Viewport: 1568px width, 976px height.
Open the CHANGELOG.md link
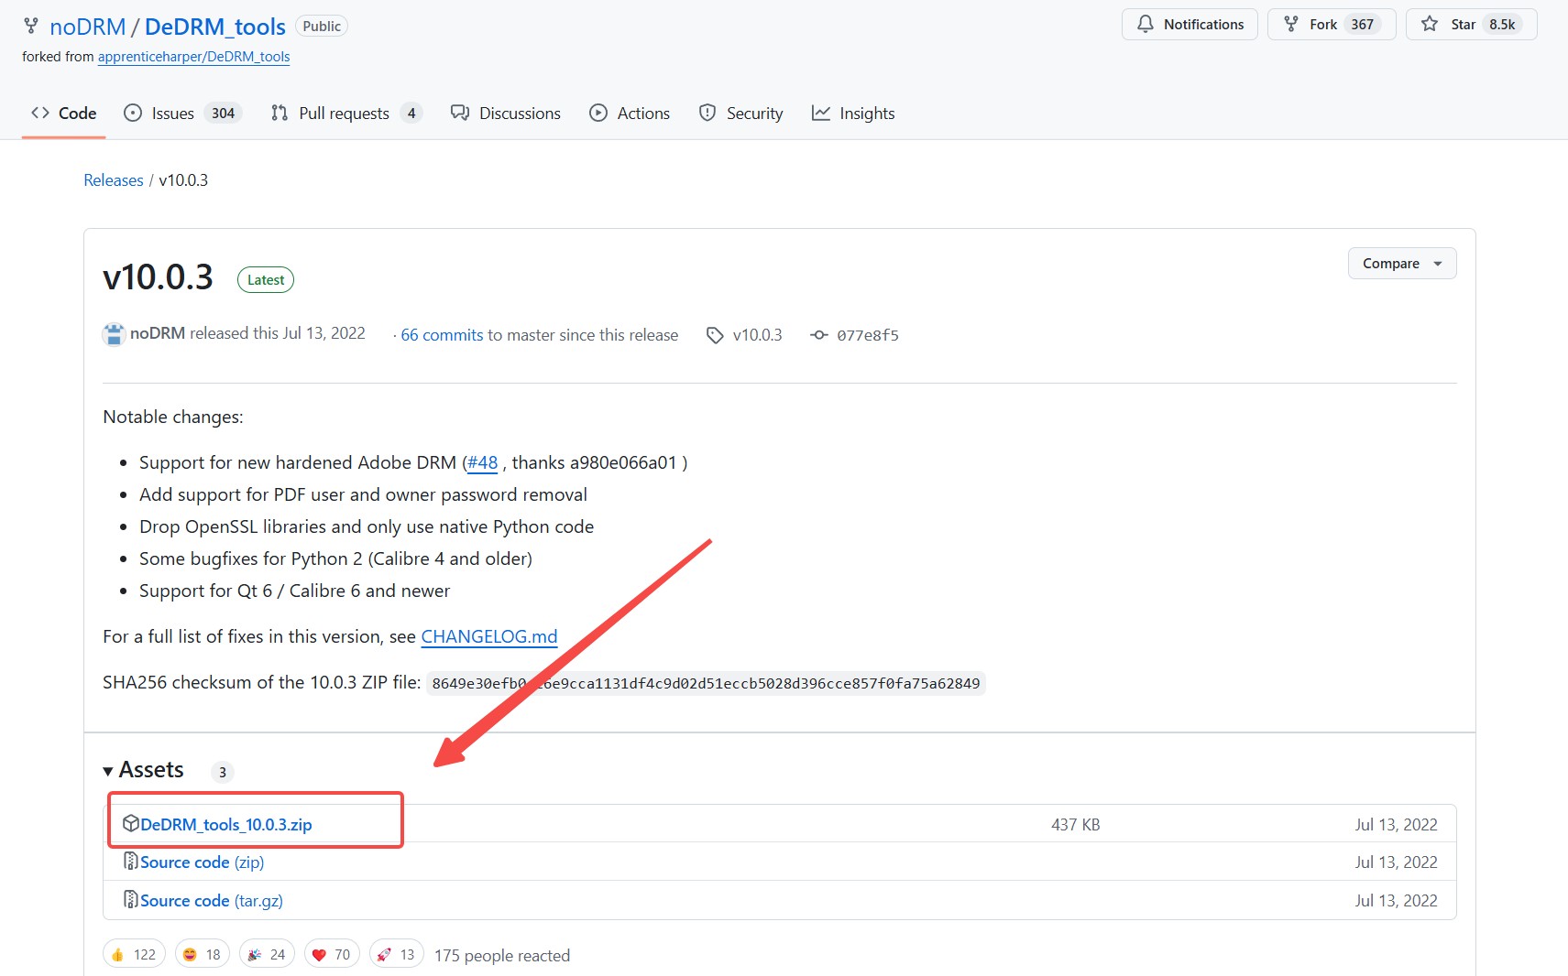coord(489,636)
